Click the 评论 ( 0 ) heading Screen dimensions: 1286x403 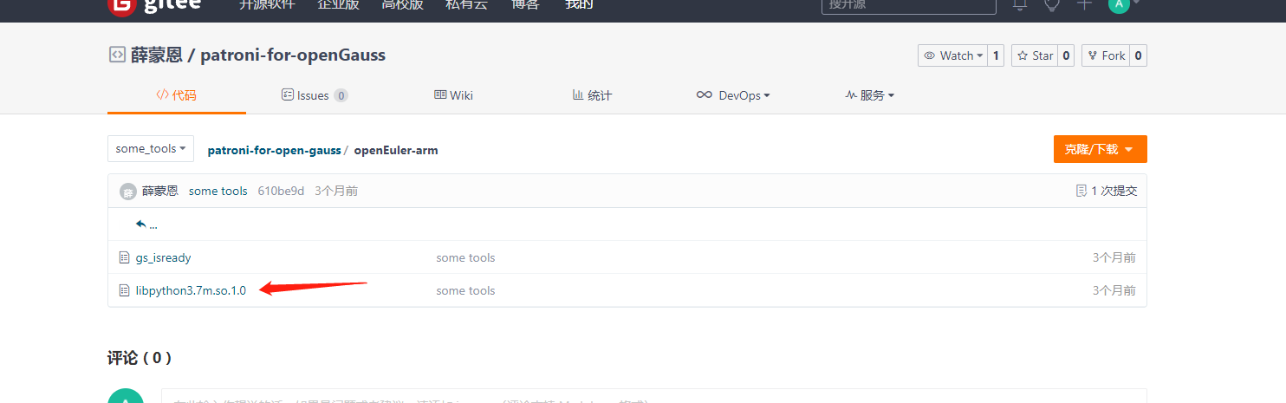pos(140,357)
